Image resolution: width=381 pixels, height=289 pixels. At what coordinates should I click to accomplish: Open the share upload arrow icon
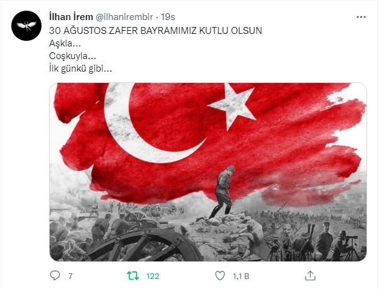tap(311, 276)
